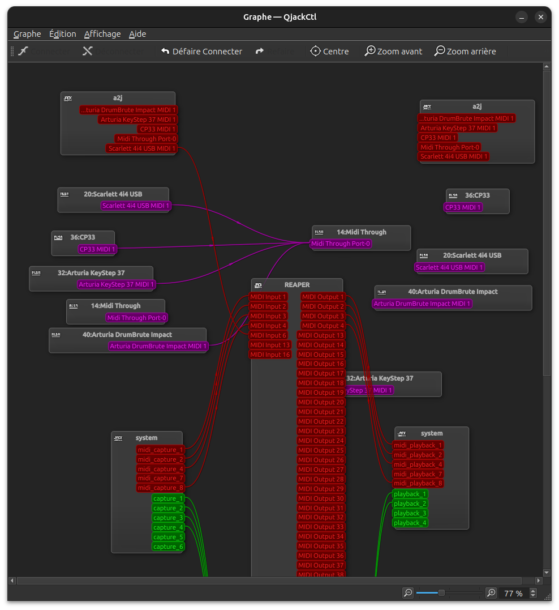Click Zoom avant magnifier button

(x=393, y=52)
